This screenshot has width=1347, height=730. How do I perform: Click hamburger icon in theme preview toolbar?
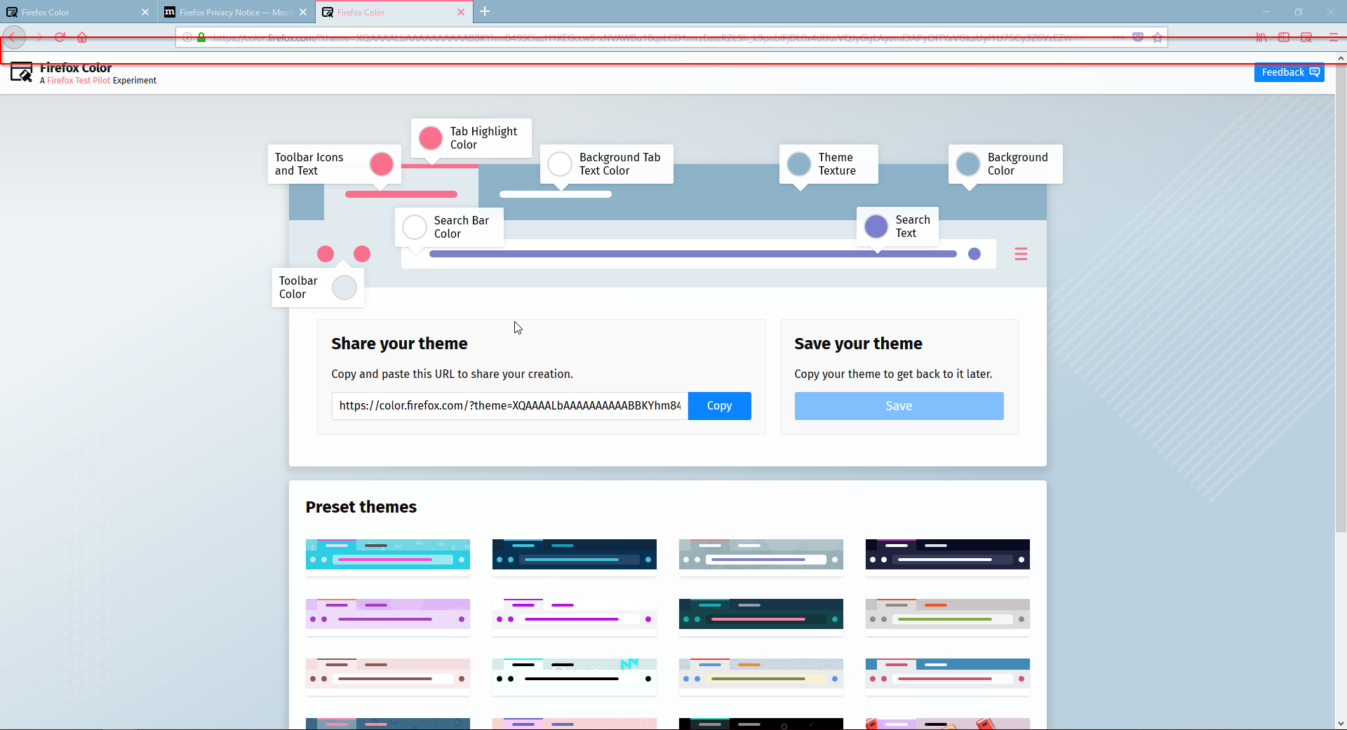1021,254
